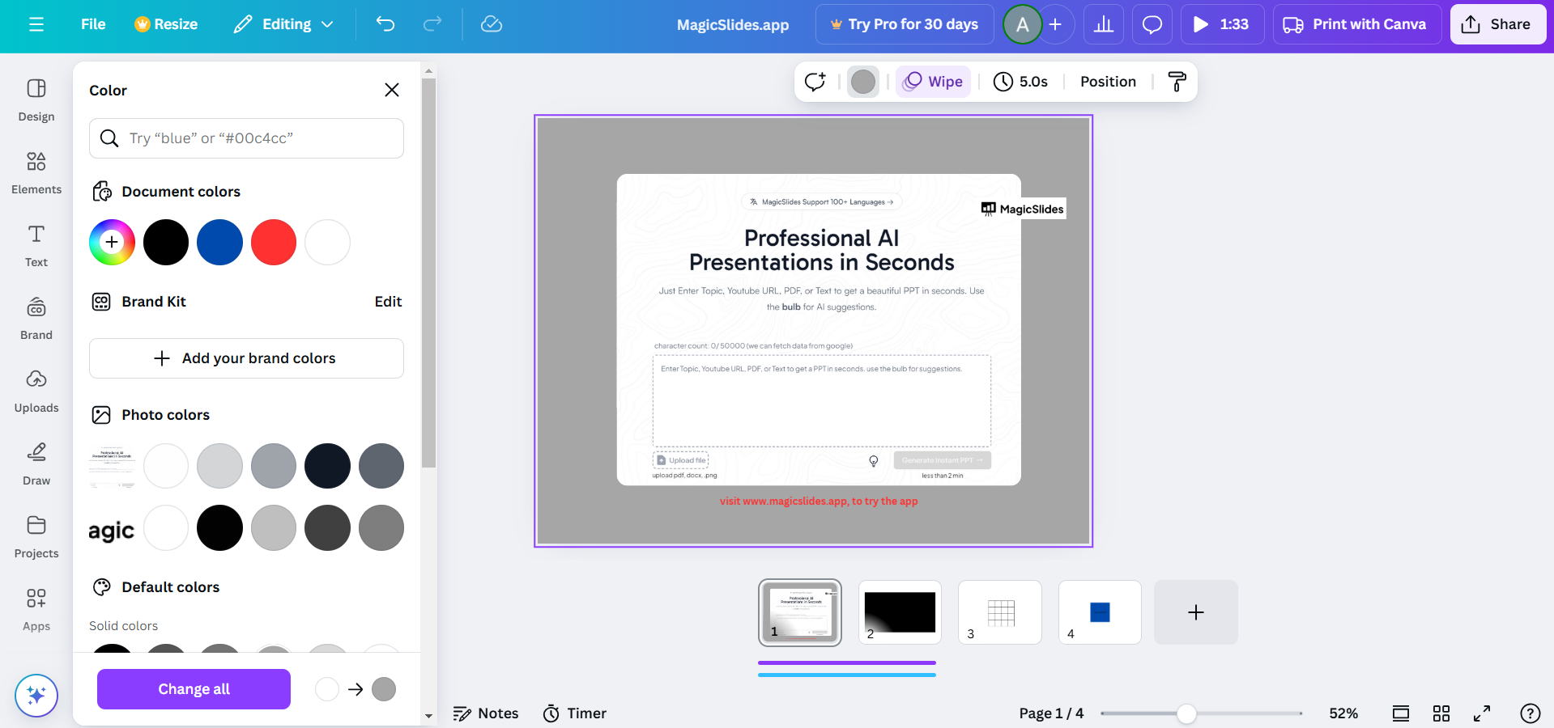The width and height of the screenshot is (1554, 728).
Task: Edit the Brand Kit
Action: tap(388, 302)
